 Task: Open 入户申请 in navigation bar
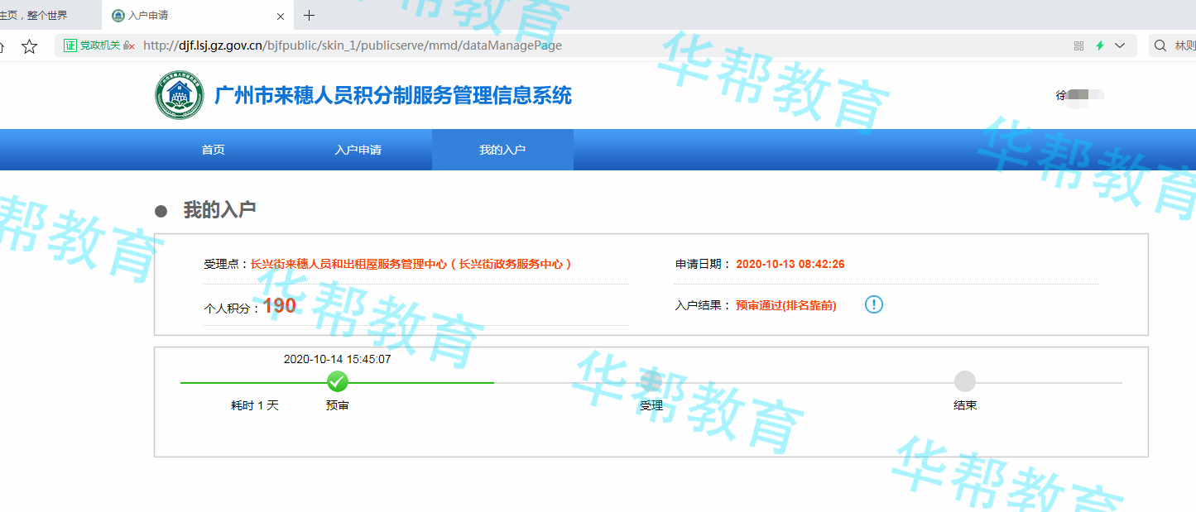(x=358, y=150)
